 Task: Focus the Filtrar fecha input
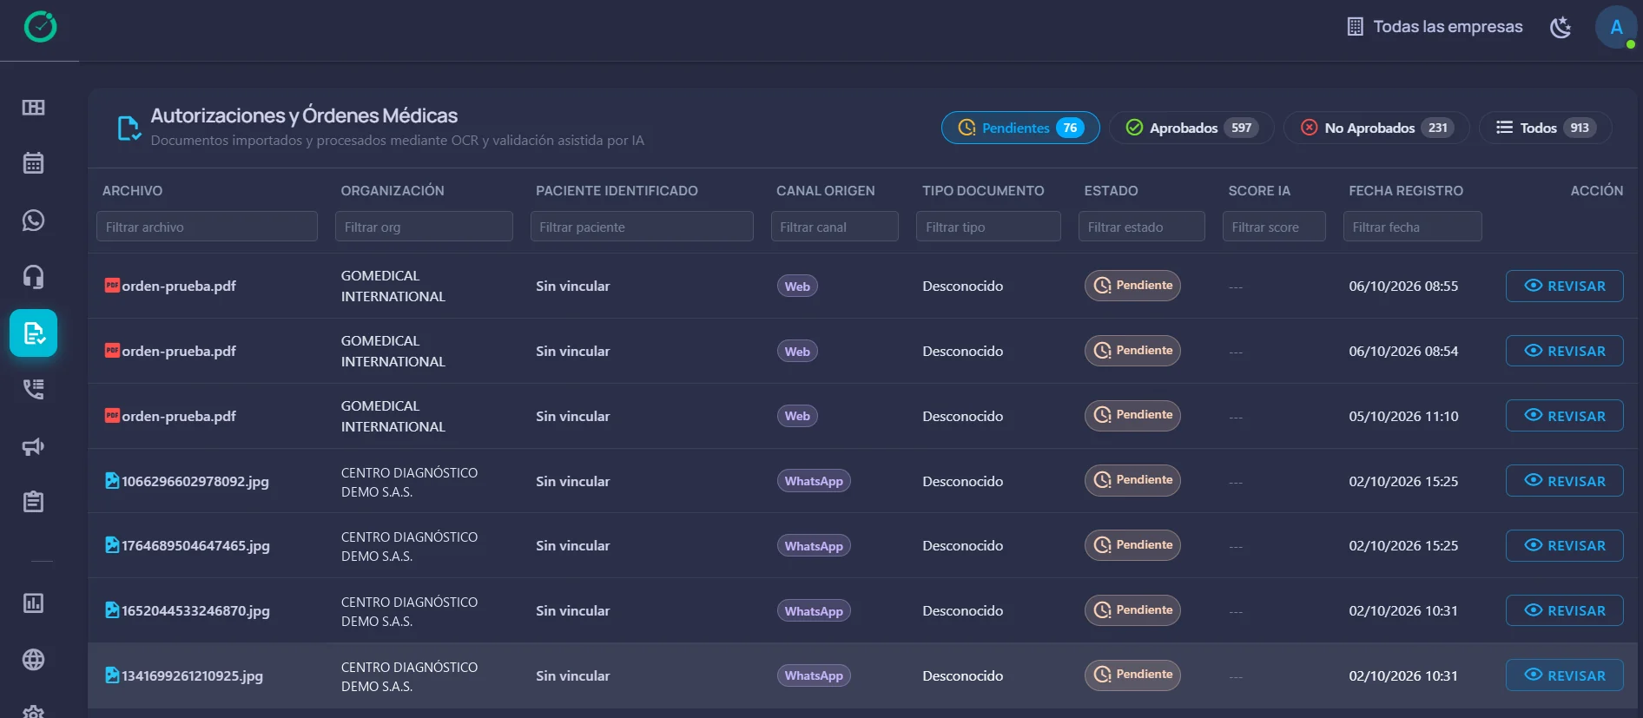coord(1413,227)
